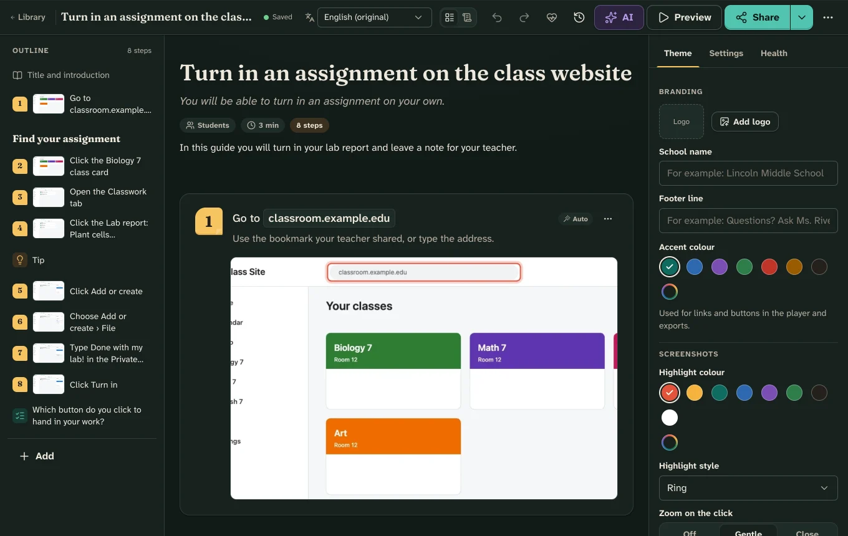Undo the last edit
The width and height of the screenshot is (848, 536).
(497, 17)
